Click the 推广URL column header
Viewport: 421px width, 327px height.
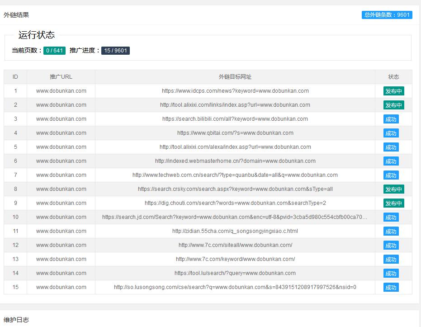[61, 77]
